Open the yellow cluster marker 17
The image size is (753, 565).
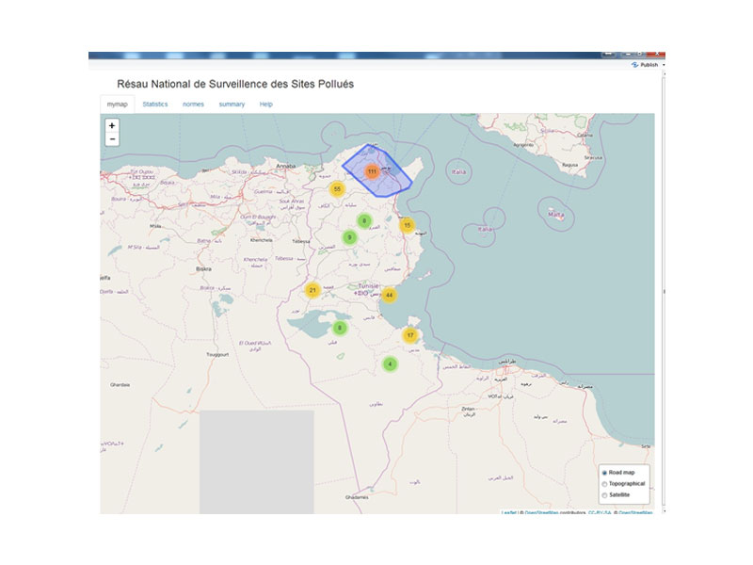click(410, 335)
